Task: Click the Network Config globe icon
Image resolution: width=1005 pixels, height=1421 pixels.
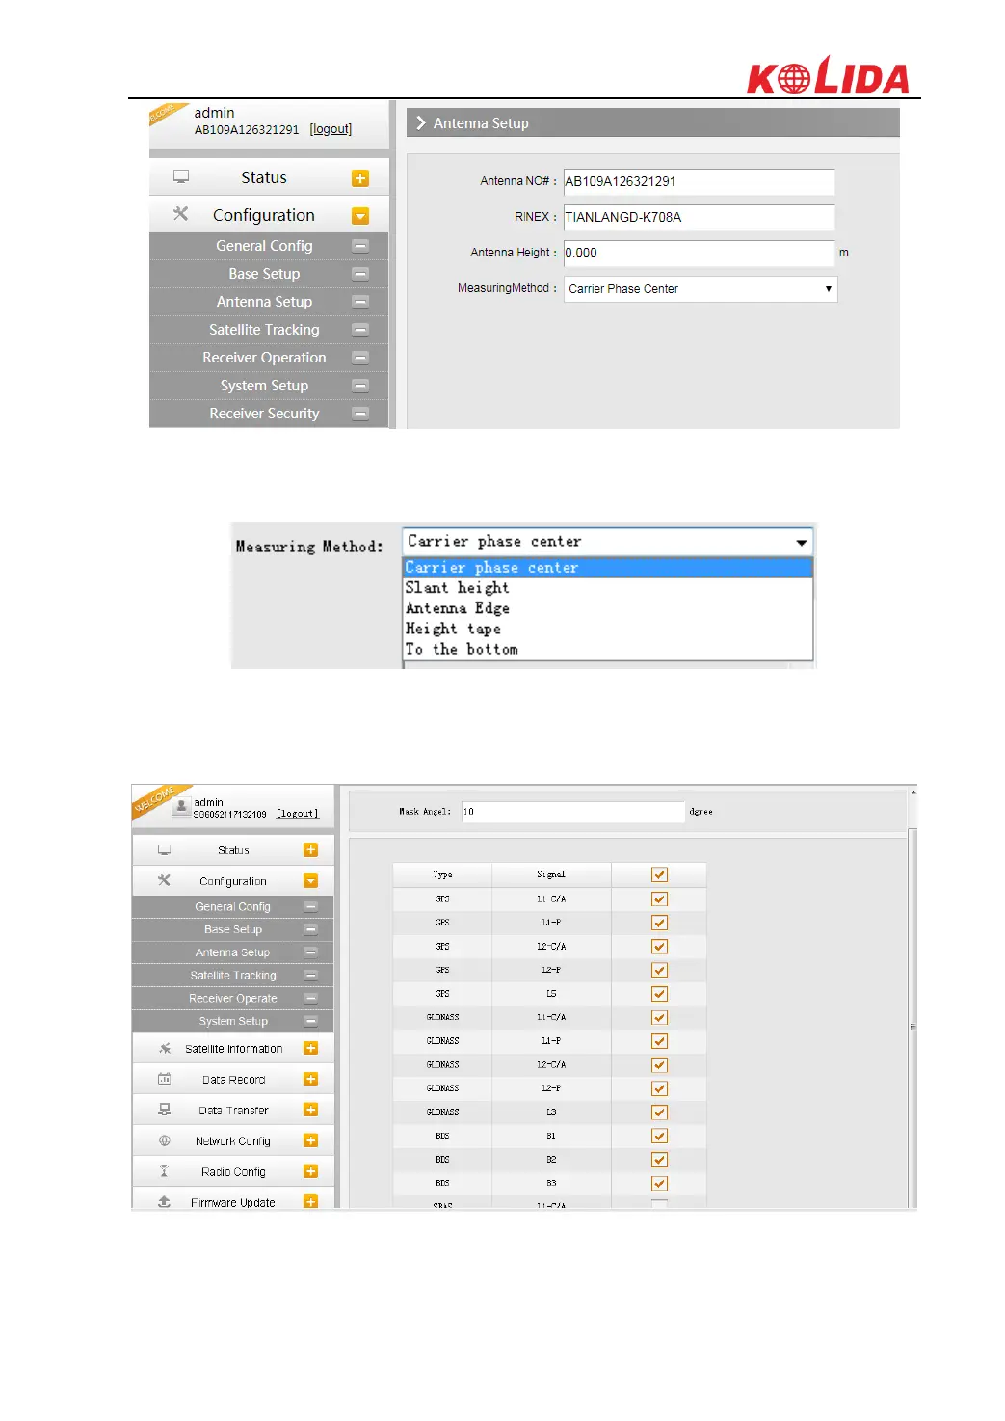Action: coord(165,1140)
